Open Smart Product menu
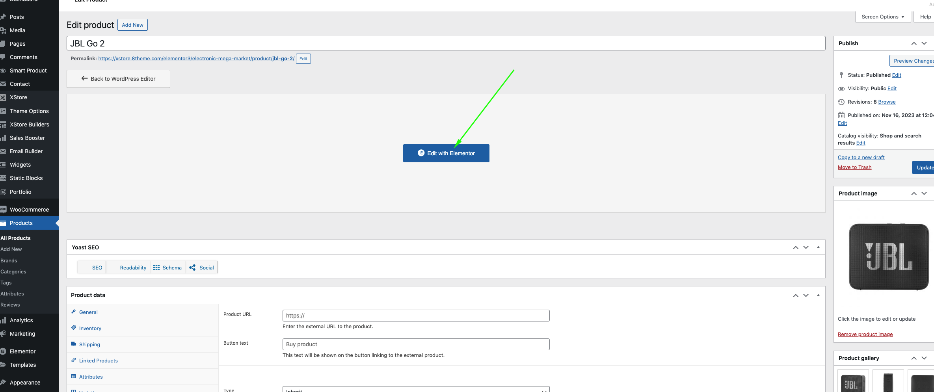The image size is (934, 392). pyautogui.click(x=28, y=71)
